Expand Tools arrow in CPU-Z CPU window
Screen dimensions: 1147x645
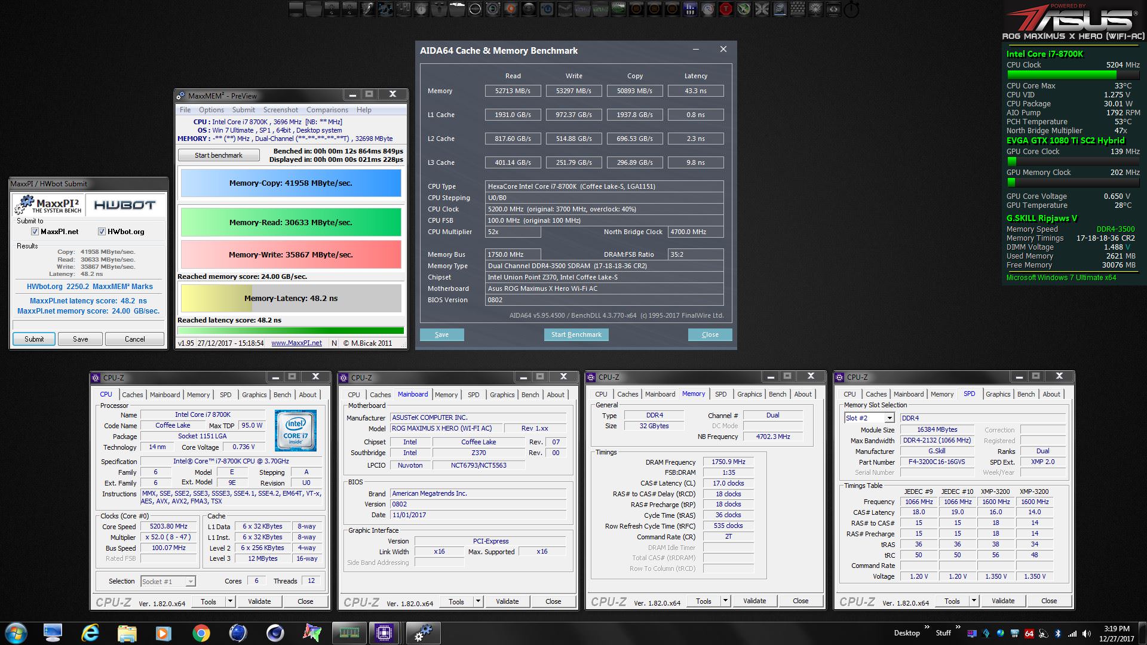click(x=230, y=601)
